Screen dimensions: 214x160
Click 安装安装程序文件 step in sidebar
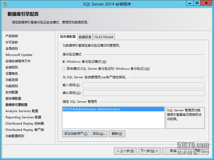coord(18,61)
